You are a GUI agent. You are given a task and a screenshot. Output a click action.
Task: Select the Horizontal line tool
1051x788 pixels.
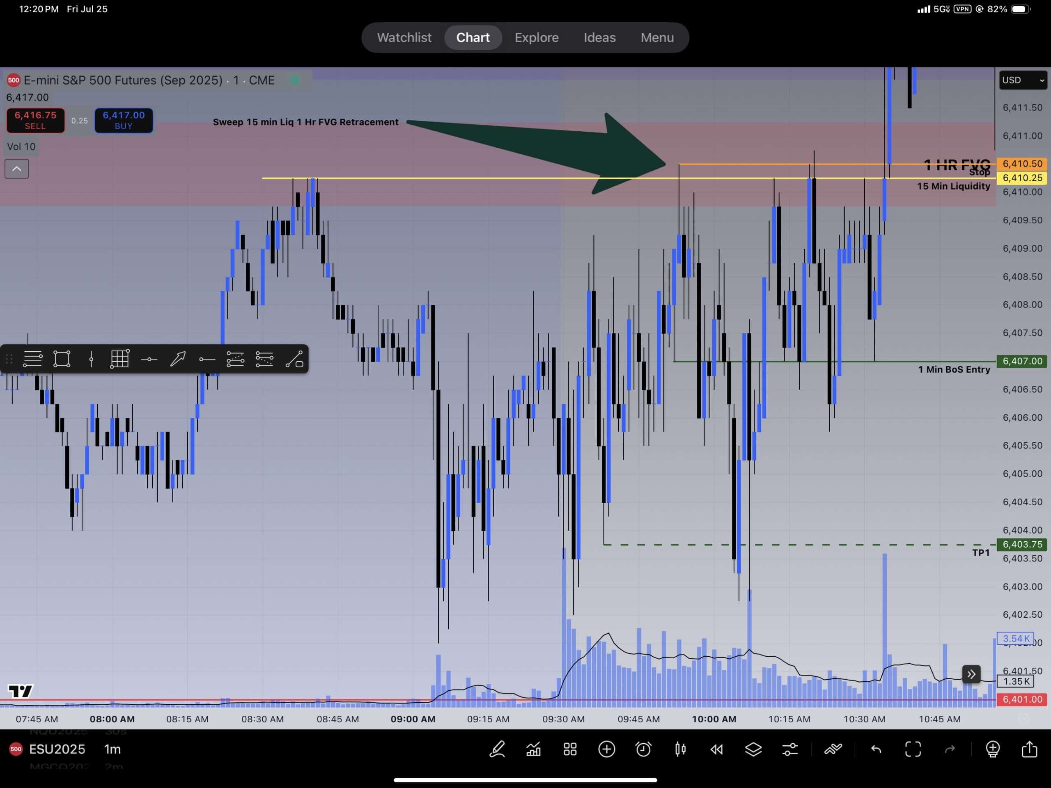(149, 360)
